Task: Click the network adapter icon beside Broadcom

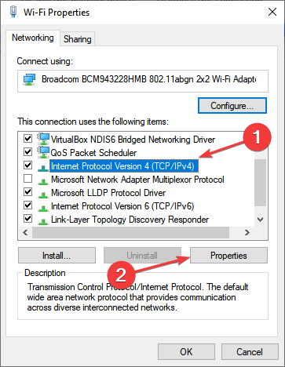Action: point(29,79)
